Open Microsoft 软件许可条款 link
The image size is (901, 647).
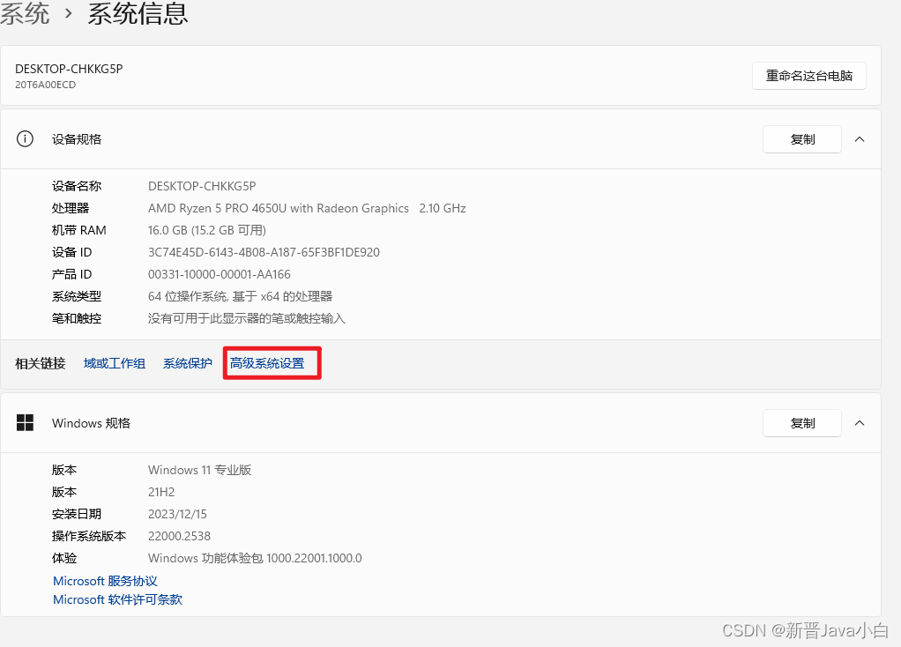[x=118, y=599]
